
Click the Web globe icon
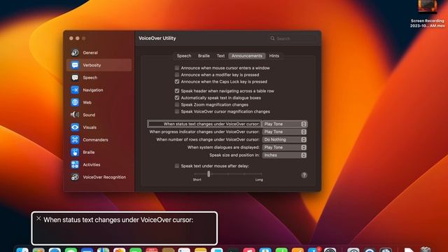click(75, 102)
